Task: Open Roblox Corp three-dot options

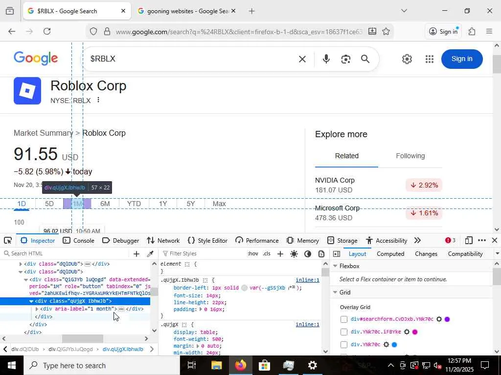Action: tap(98, 100)
